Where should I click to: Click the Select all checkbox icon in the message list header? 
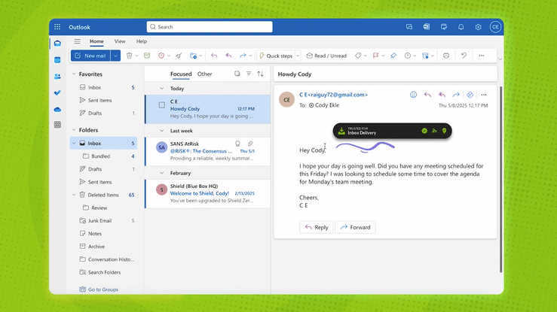[237, 74]
